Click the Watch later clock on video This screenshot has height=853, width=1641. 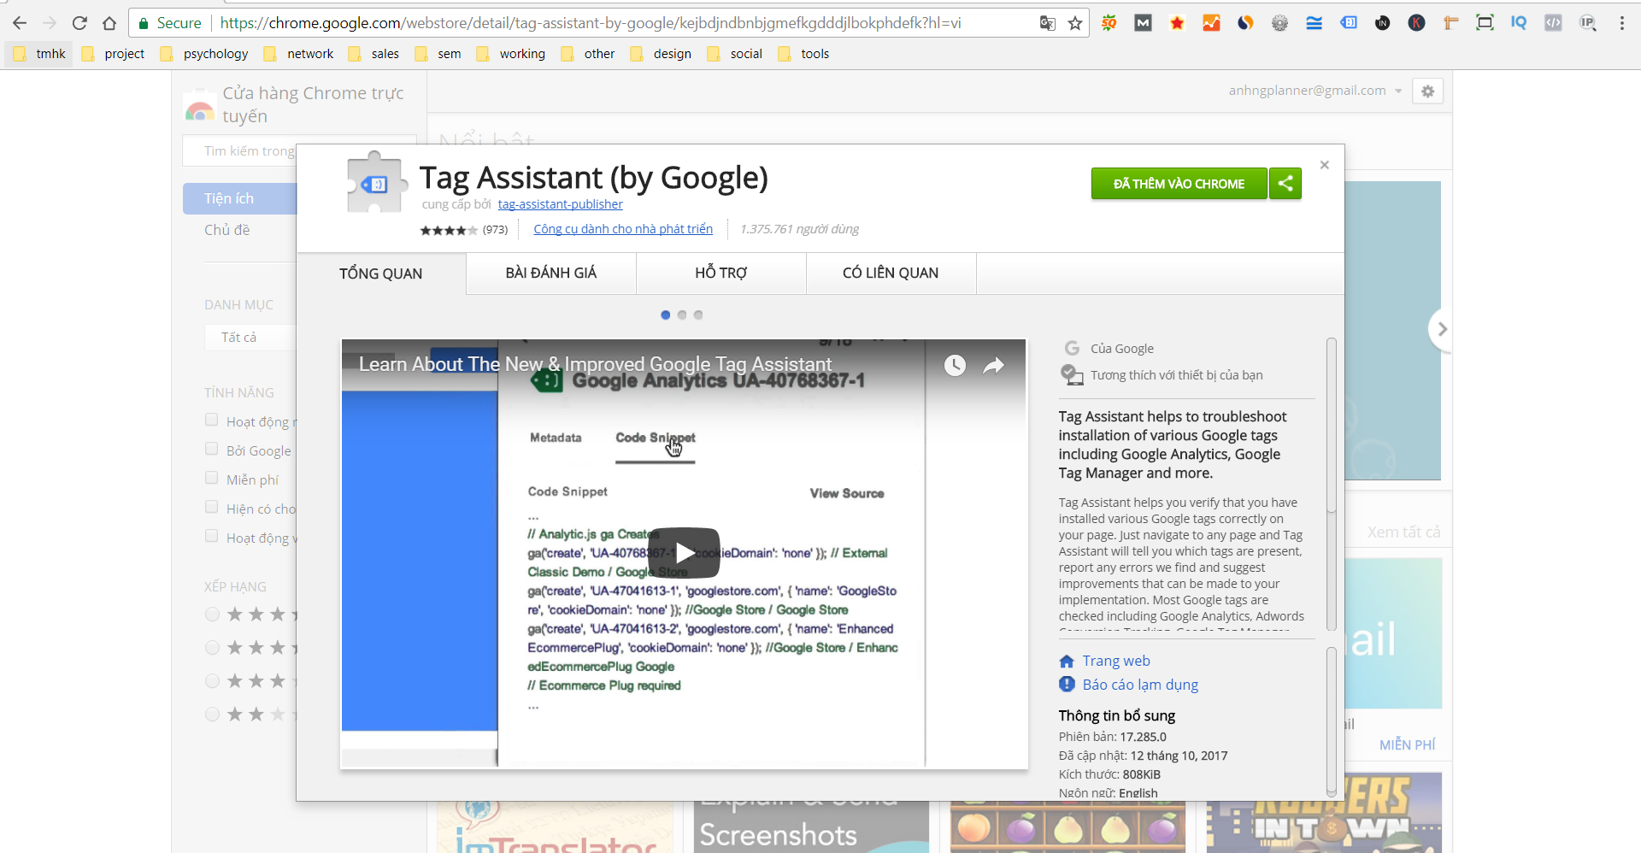(x=955, y=366)
